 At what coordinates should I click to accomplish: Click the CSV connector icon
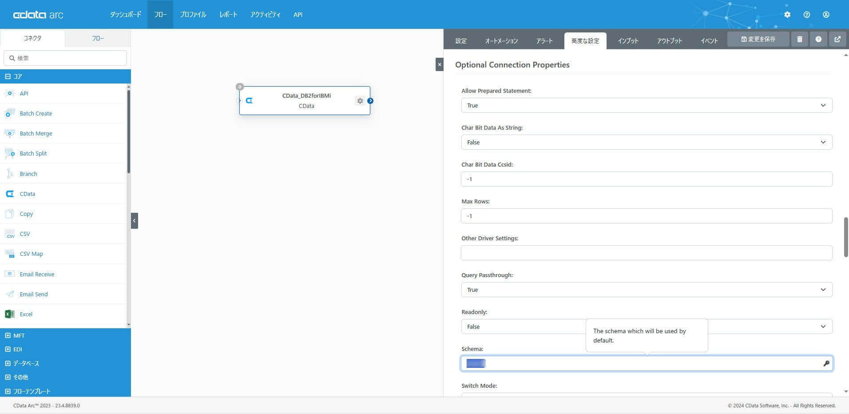9,234
